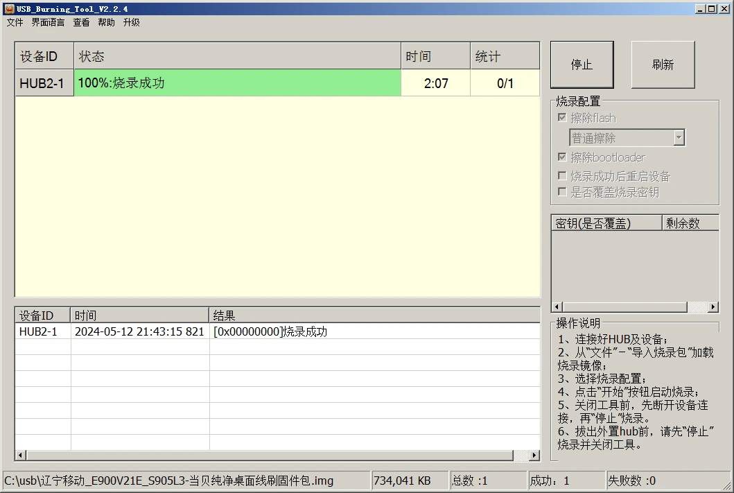This screenshot has height=493, width=734.
Task: Click right scroll arrow of the log table
Action: click(x=534, y=456)
